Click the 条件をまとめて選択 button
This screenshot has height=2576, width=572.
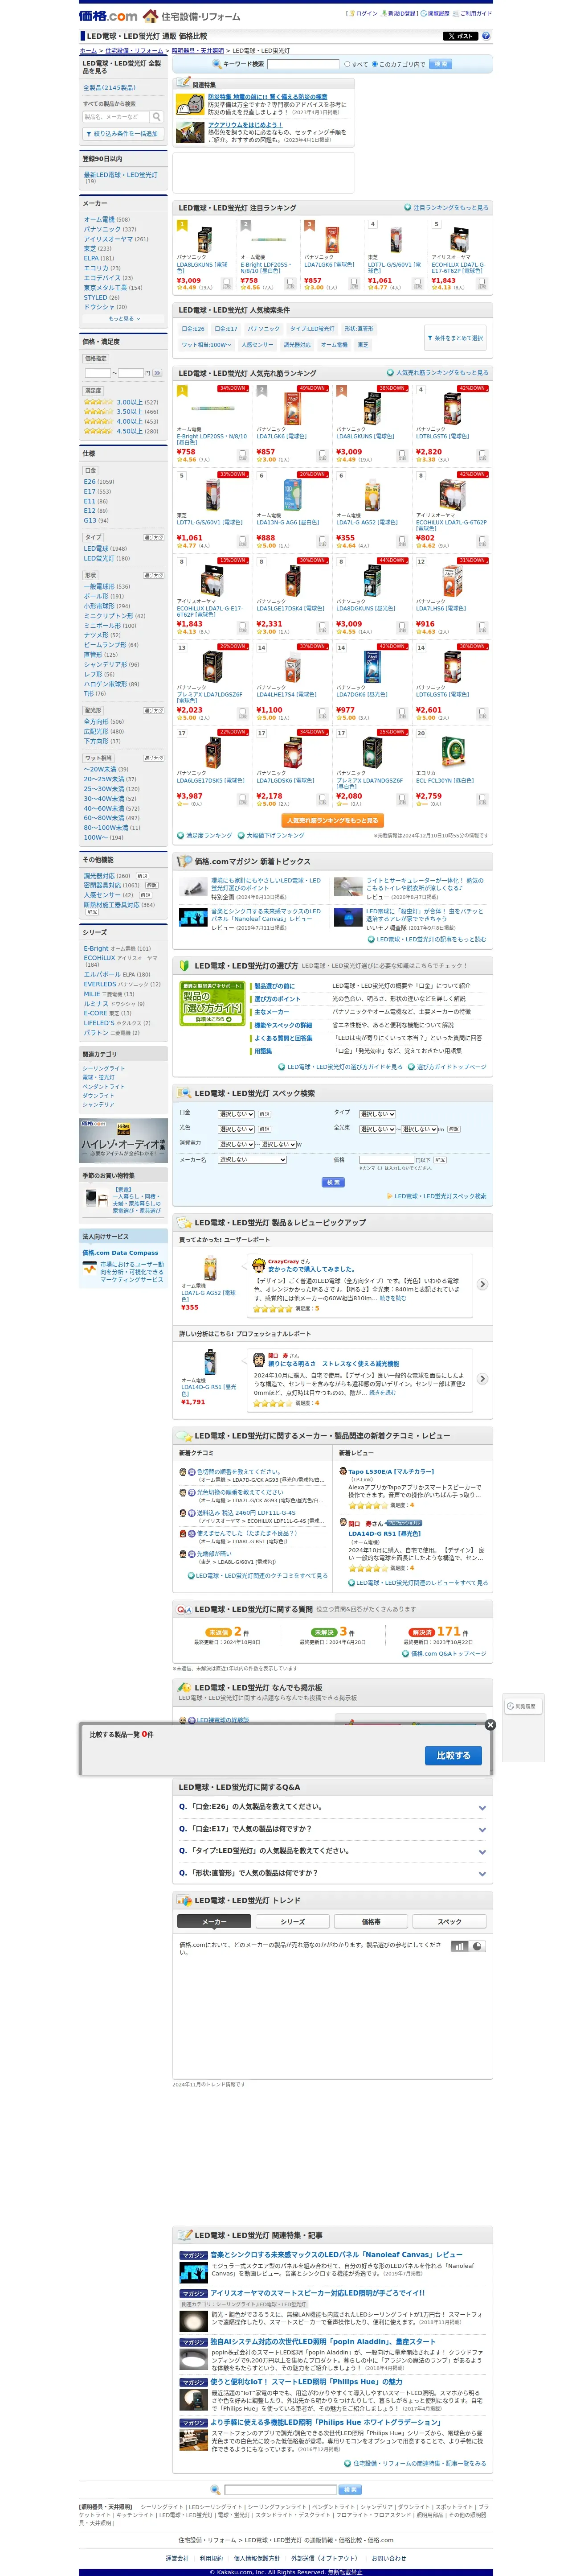click(x=455, y=338)
